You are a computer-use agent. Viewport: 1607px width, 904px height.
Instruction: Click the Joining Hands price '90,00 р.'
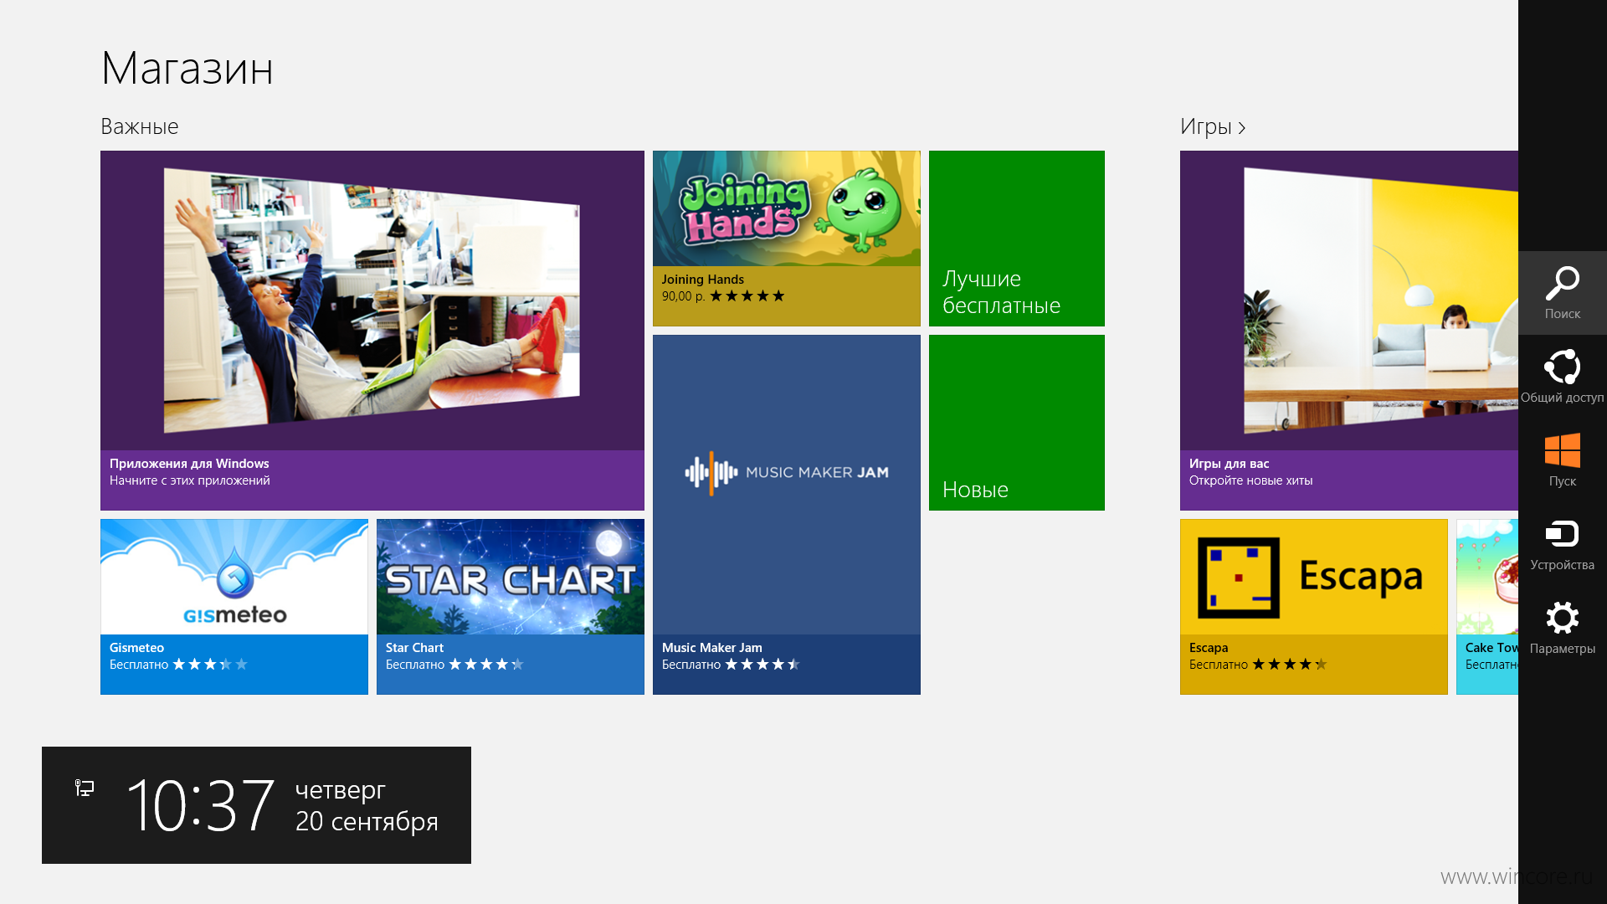point(683,296)
